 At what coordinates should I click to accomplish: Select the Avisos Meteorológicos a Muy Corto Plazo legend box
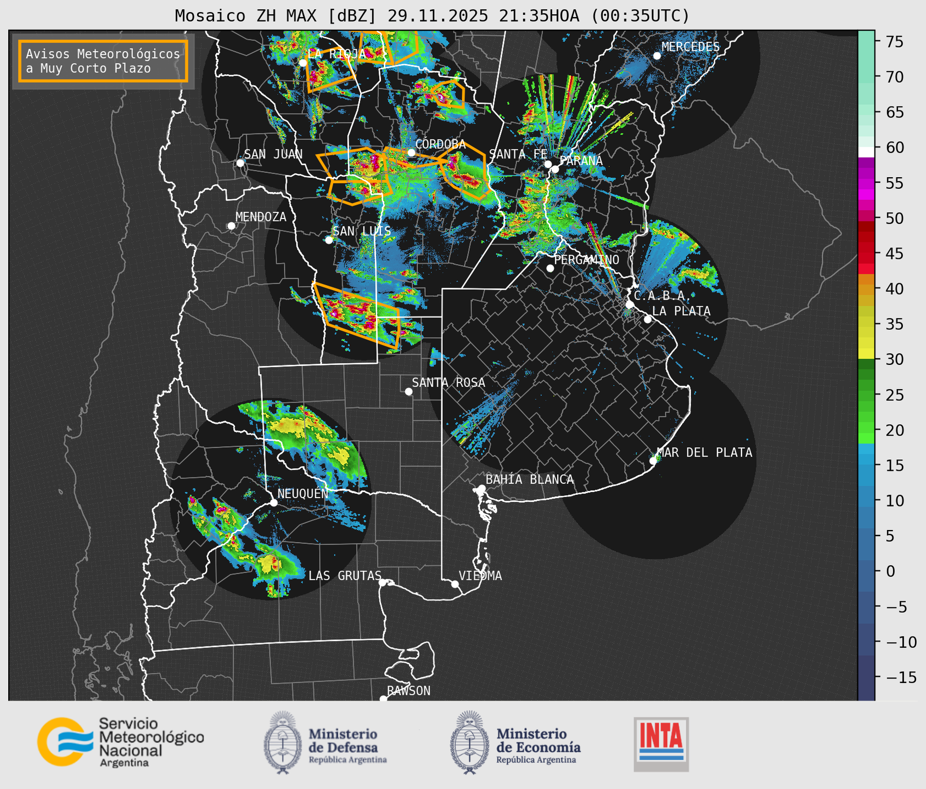pos(103,61)
